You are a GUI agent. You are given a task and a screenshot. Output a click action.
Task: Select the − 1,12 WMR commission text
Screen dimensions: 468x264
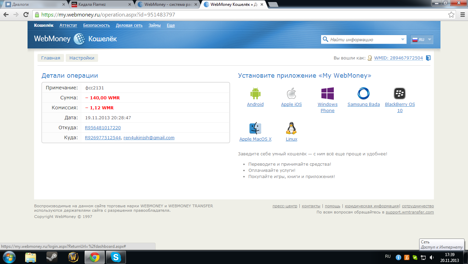pos(99,108)
